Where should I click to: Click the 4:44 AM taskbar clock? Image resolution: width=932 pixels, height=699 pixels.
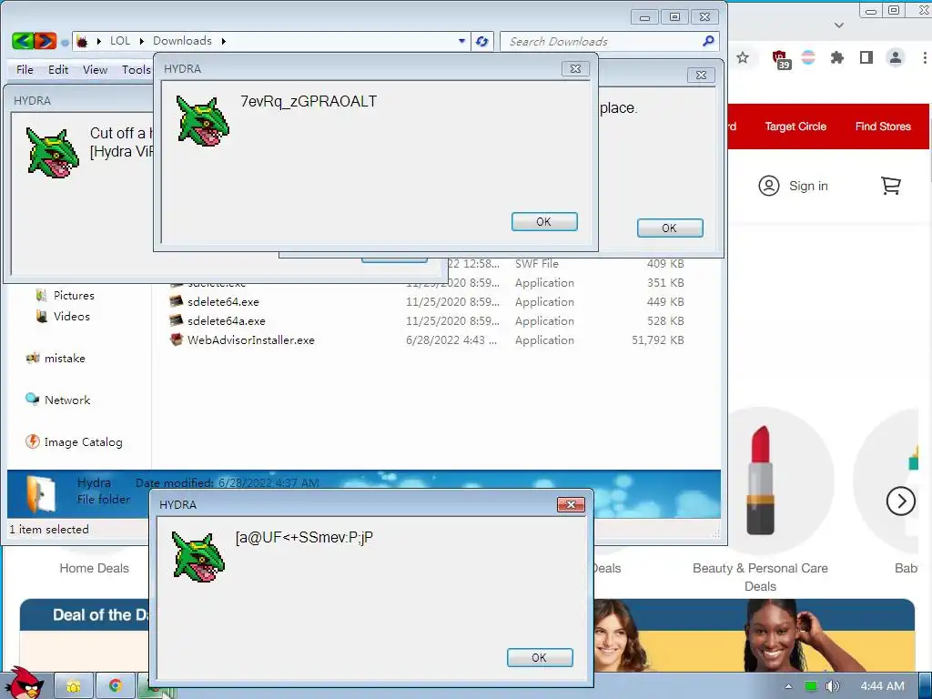click(882, 686)
